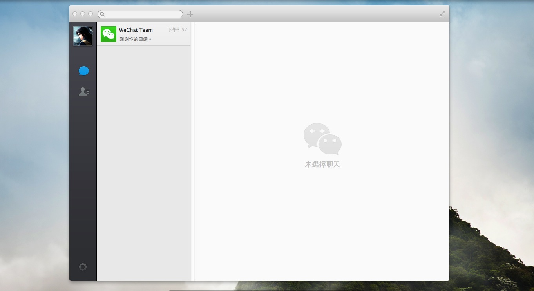Screen dimensions: 534x291
Task: Open the Chats tab blue bubble icon
Action: pyautogui.click(x=83, y=71)
